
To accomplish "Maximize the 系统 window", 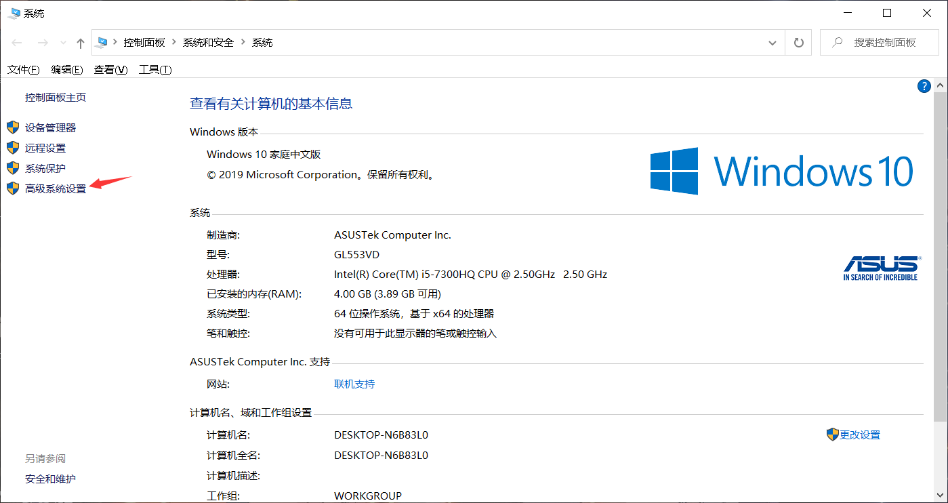I will click(x=887, y=13).
